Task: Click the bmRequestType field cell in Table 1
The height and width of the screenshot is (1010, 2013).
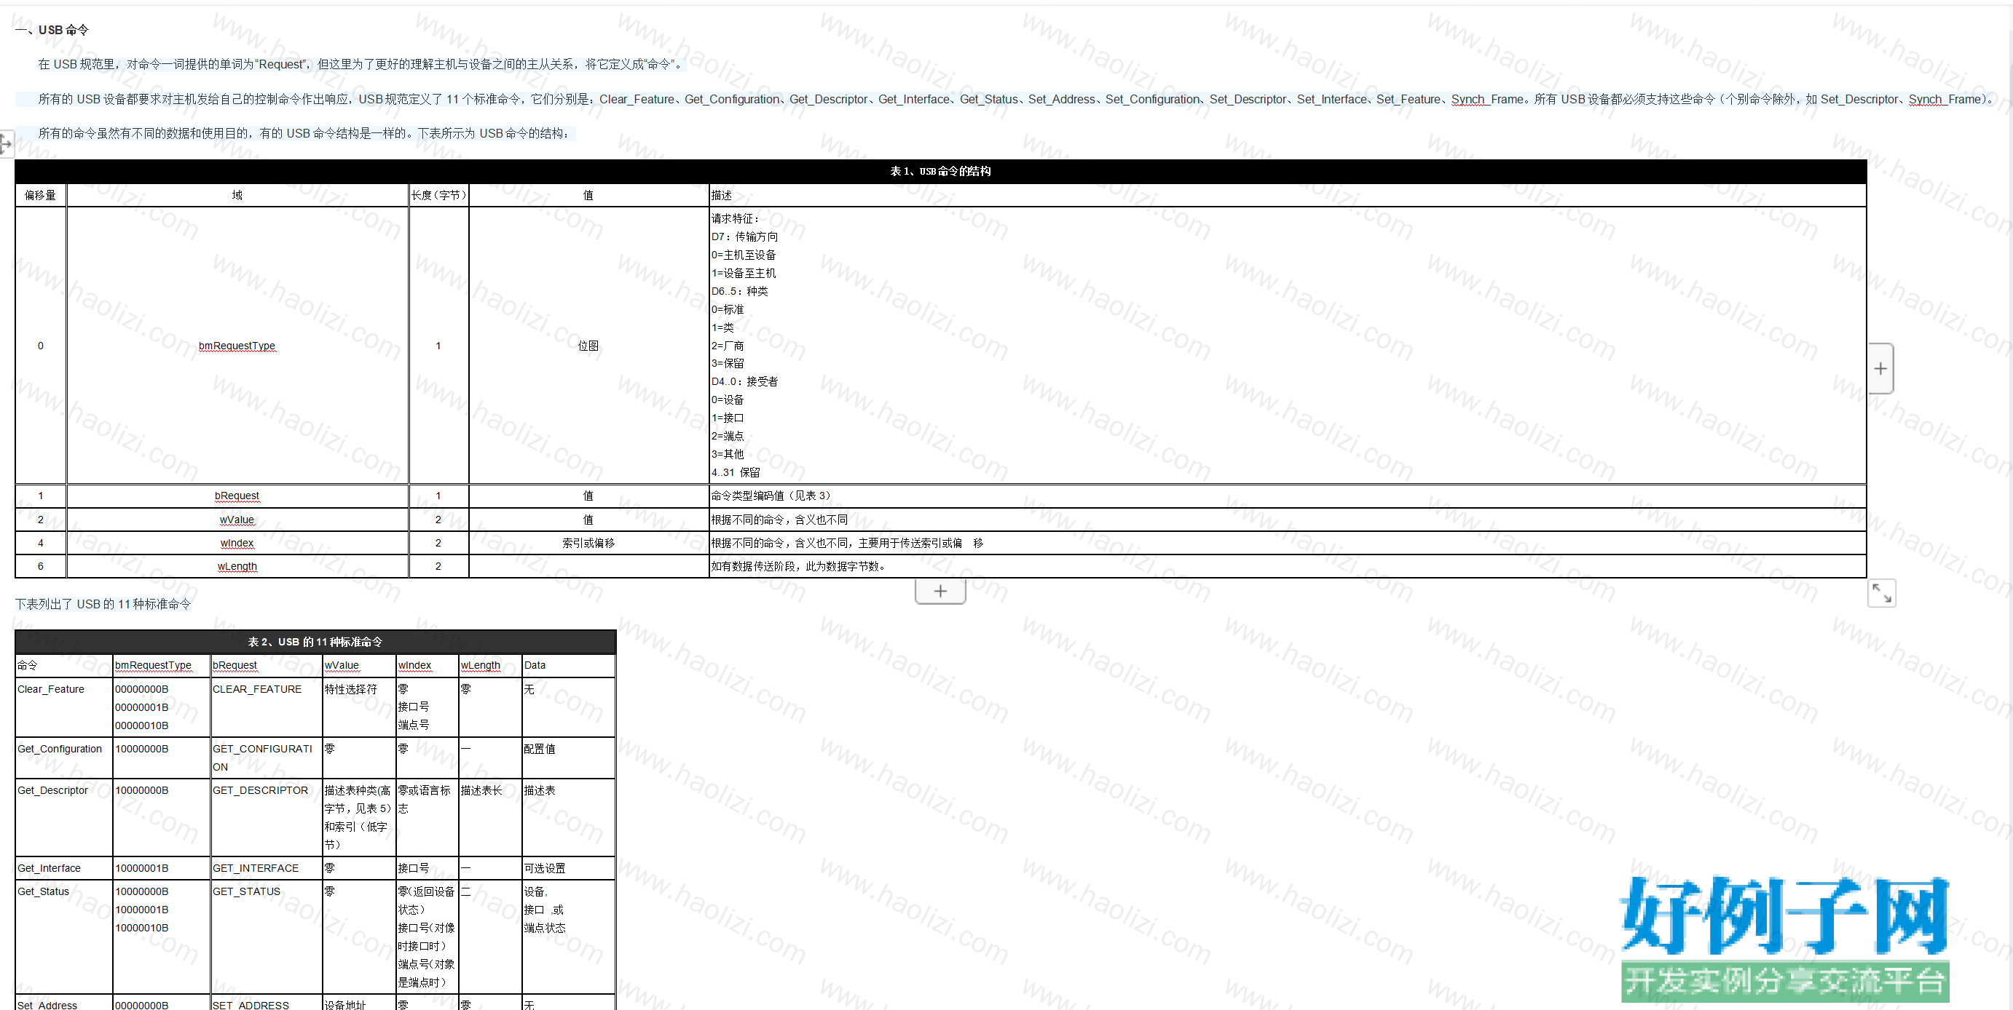Action: tap(237, 346)
